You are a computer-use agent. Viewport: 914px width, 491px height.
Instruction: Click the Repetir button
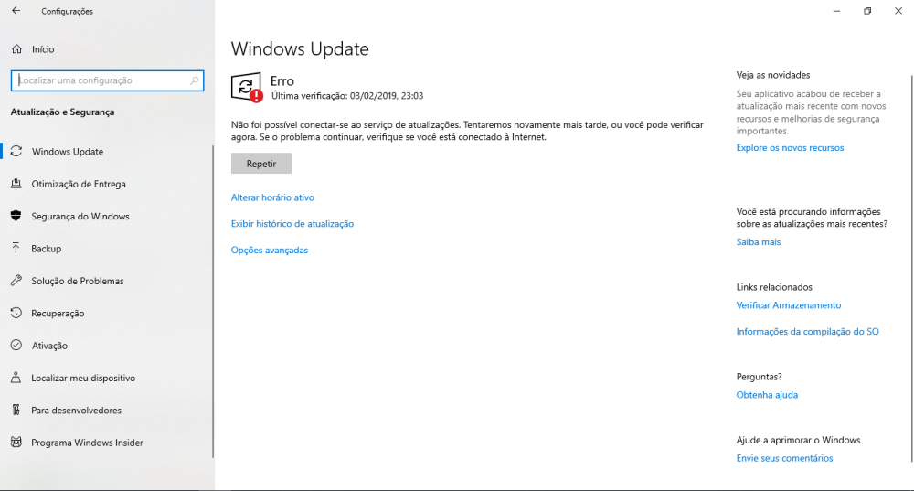coord(261,164)
